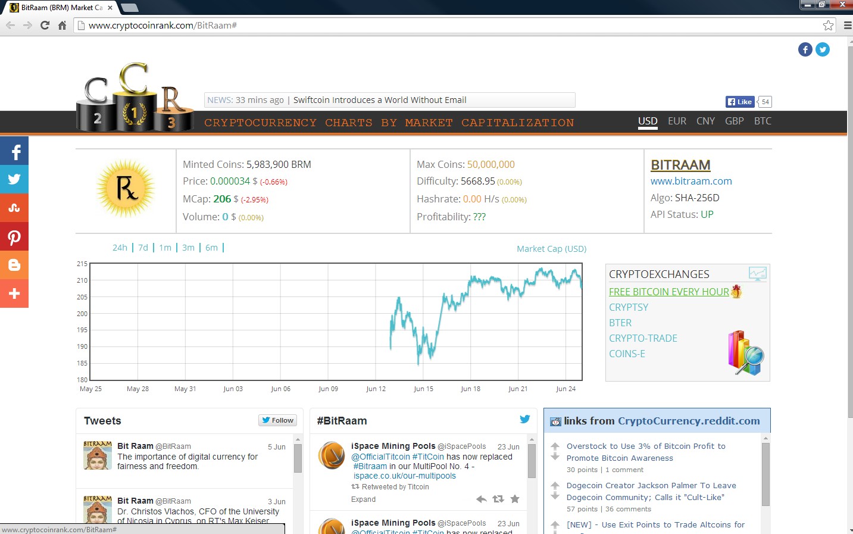Show the 1m chart range
Image resolution: width=853 pixels, height=534 pixels.
coord(165,248)
